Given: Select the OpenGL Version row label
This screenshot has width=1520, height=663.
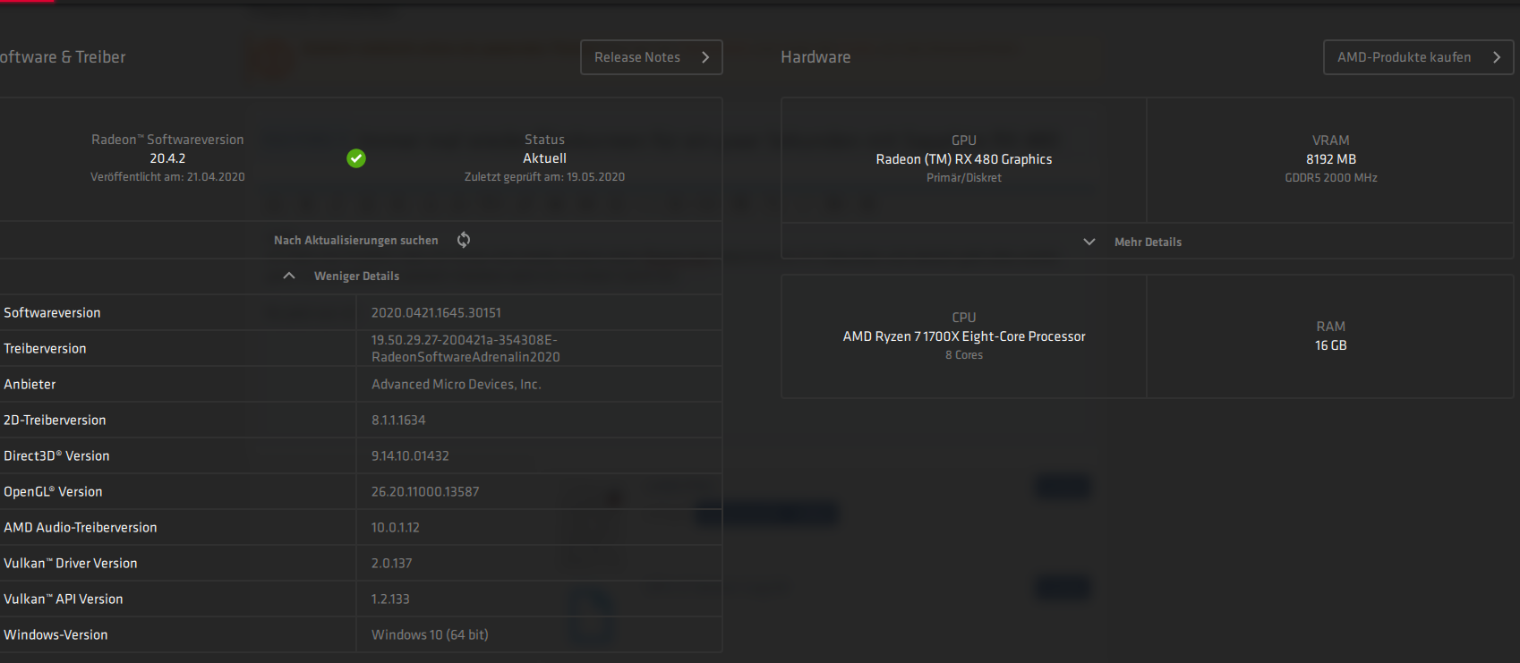Looking at the screenshot, I should pos(53,492).
